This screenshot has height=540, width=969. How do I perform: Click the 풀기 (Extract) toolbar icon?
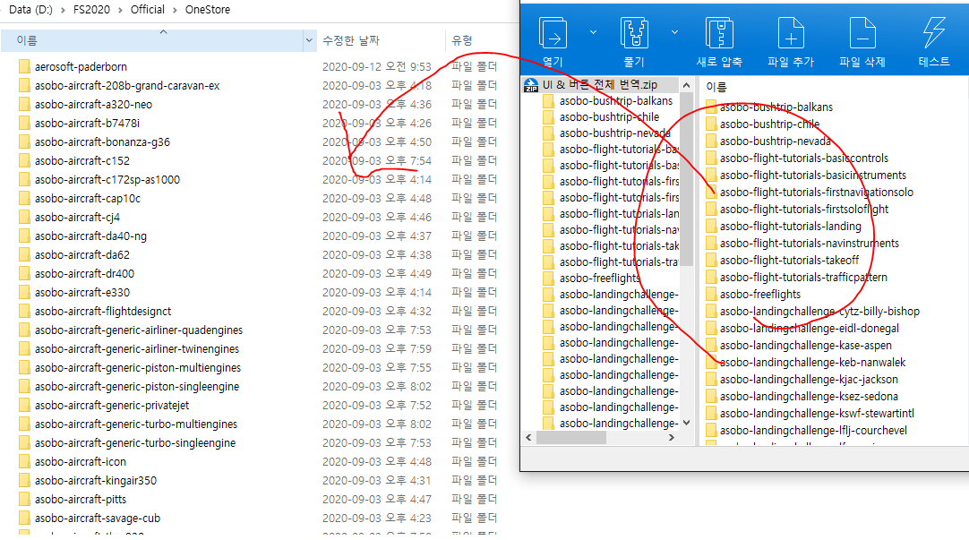634,33
